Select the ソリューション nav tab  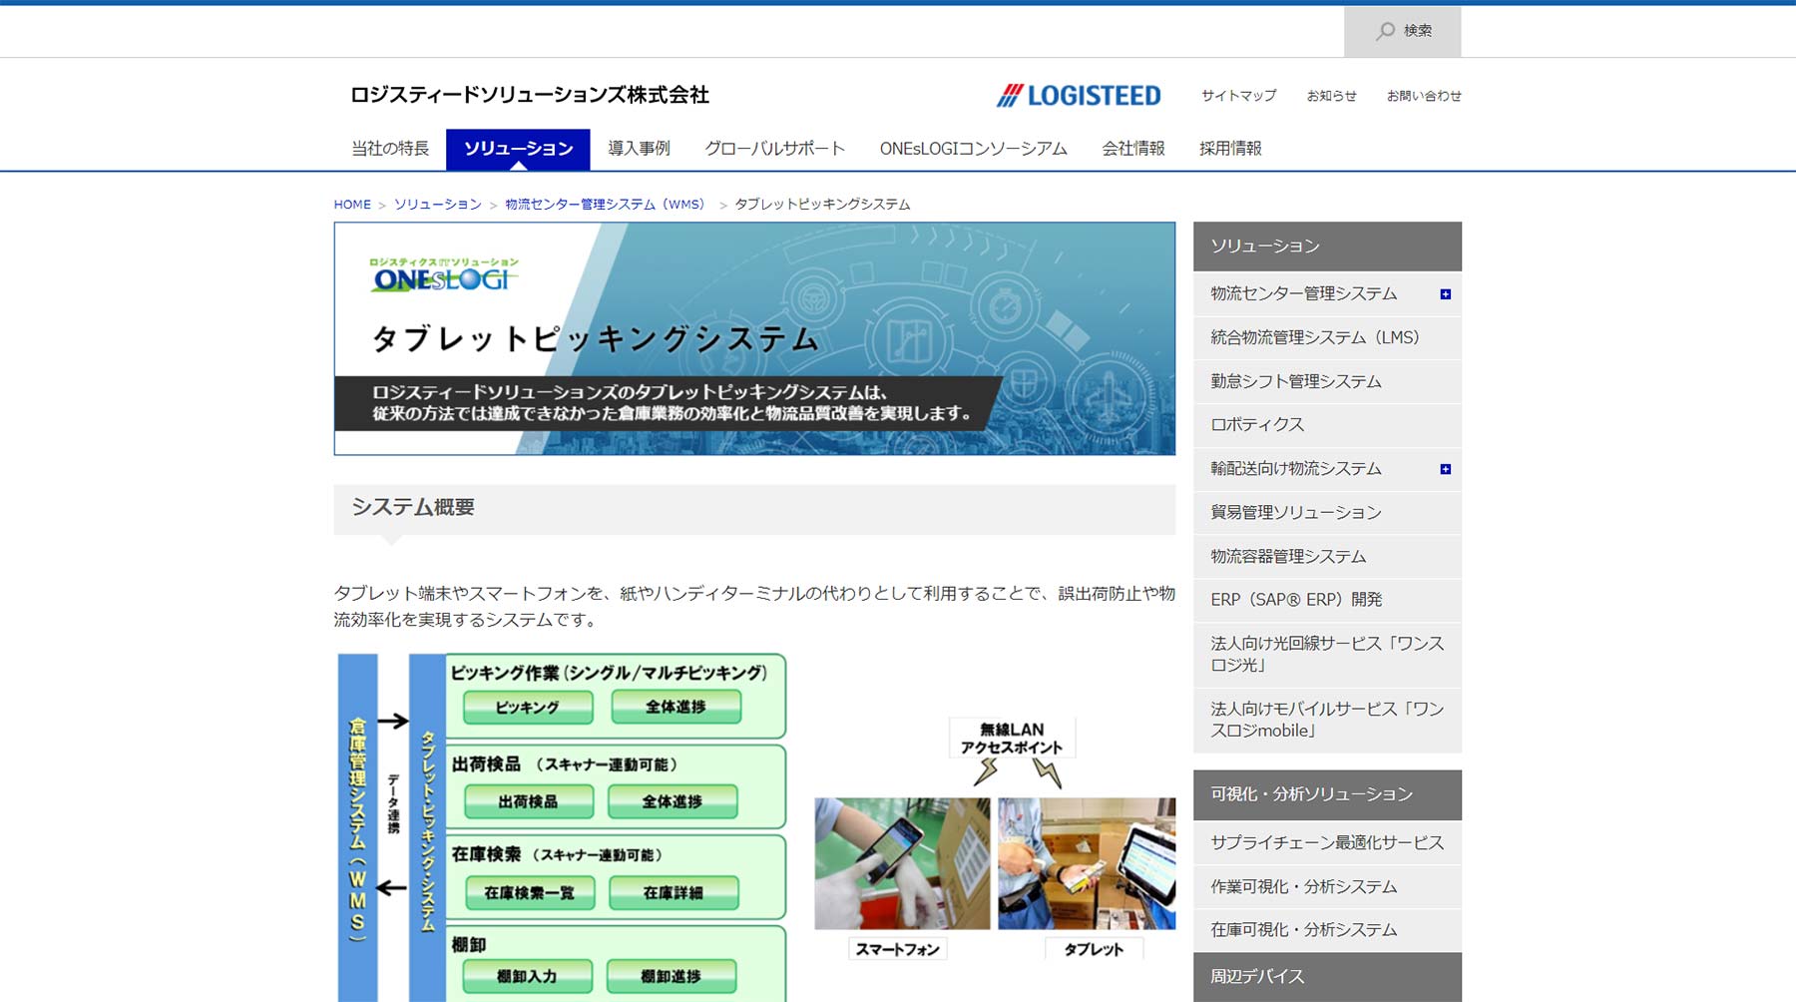518,149
